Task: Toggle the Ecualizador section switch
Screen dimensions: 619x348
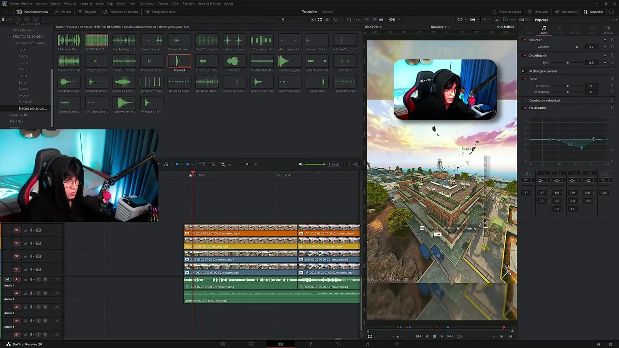Action: click(525, 108)
